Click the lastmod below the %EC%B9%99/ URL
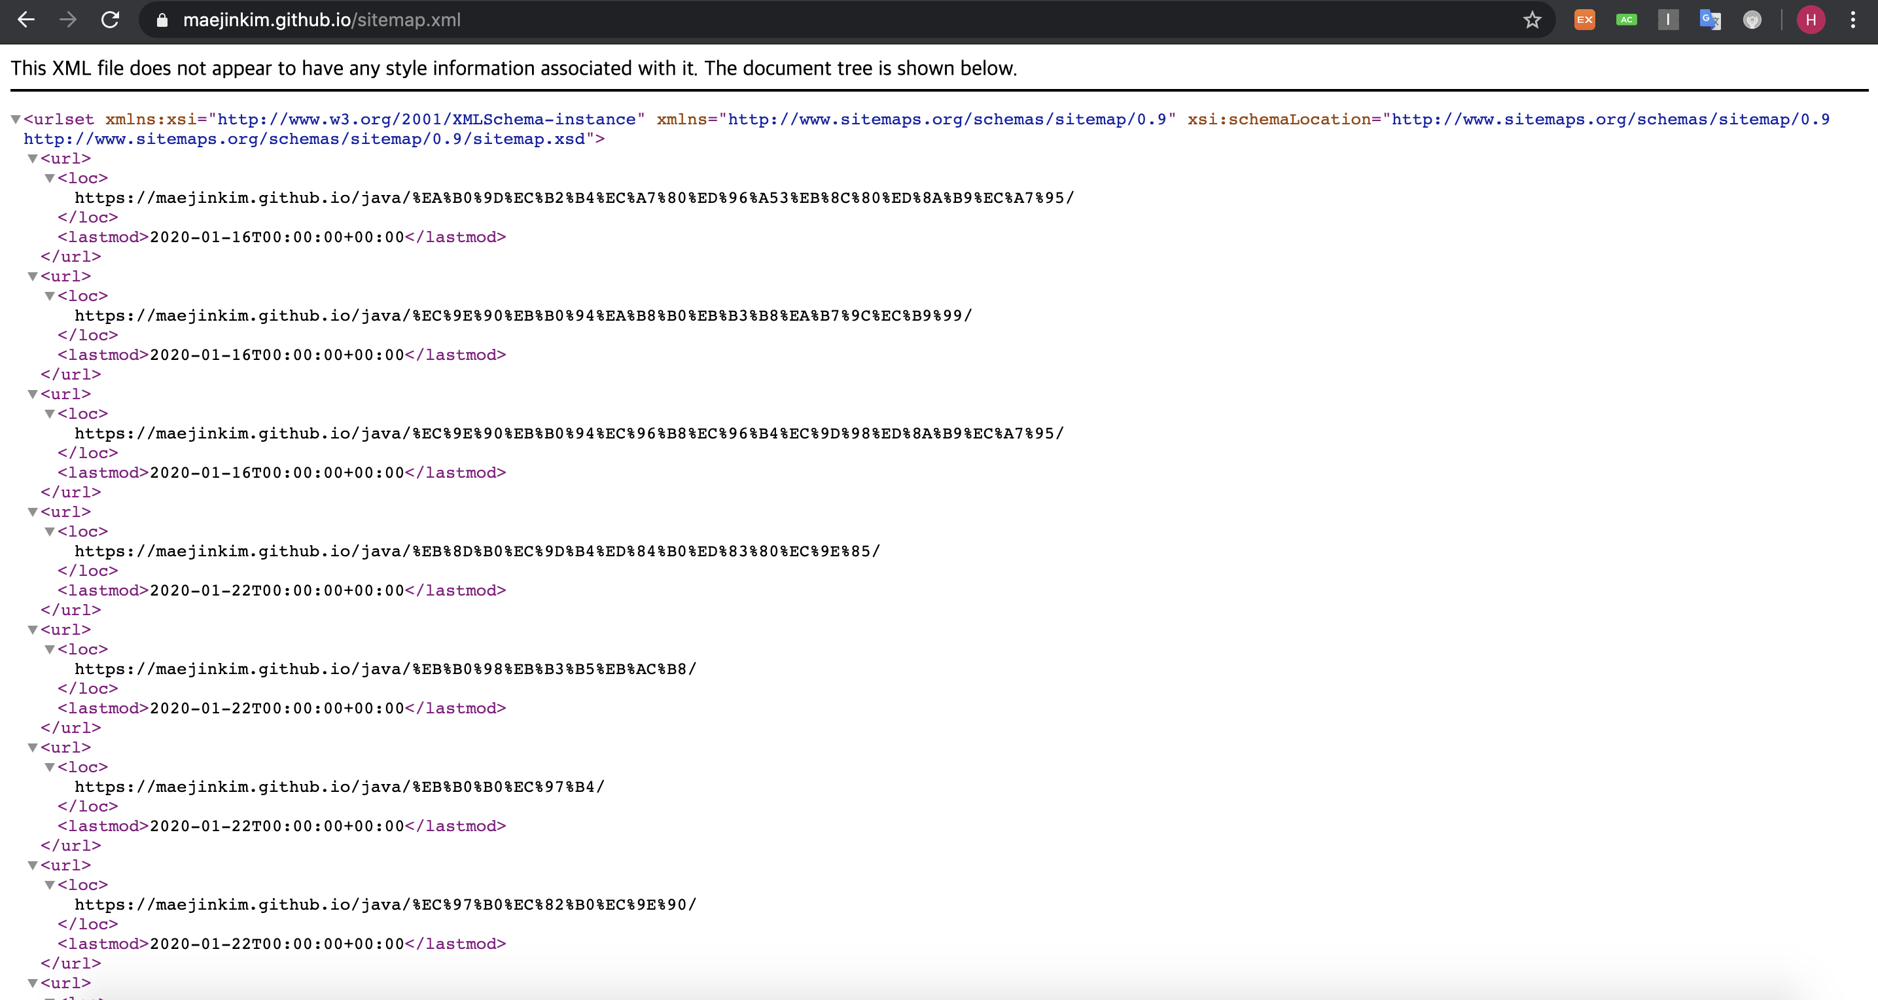 (277, 355)
